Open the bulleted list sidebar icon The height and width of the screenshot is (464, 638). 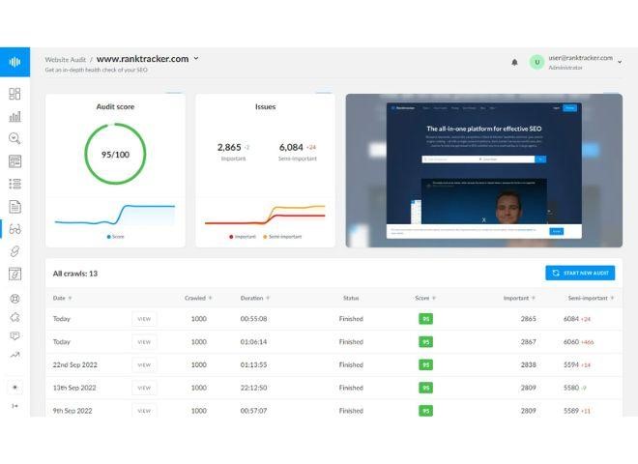[14, 184]
